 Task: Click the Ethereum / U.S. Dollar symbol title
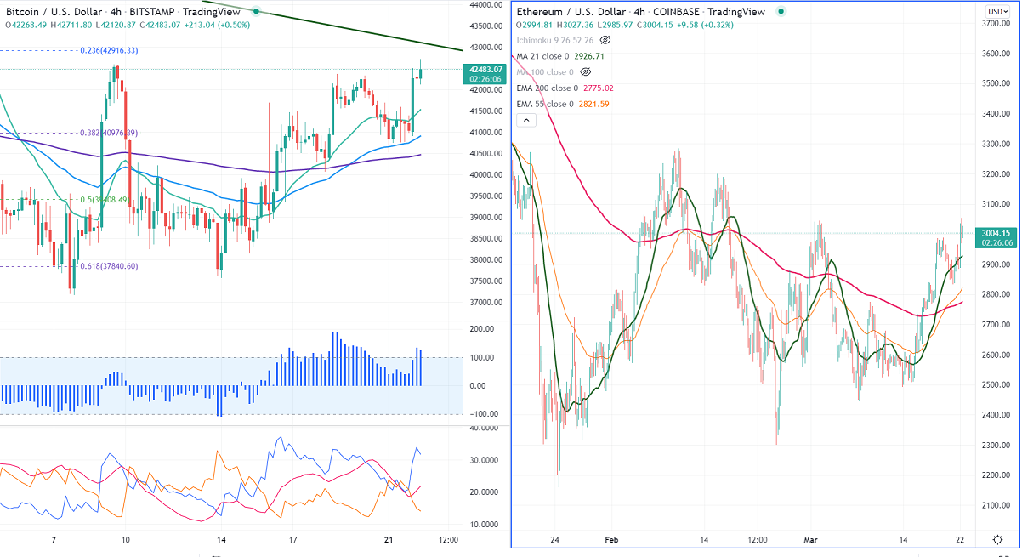571,12
